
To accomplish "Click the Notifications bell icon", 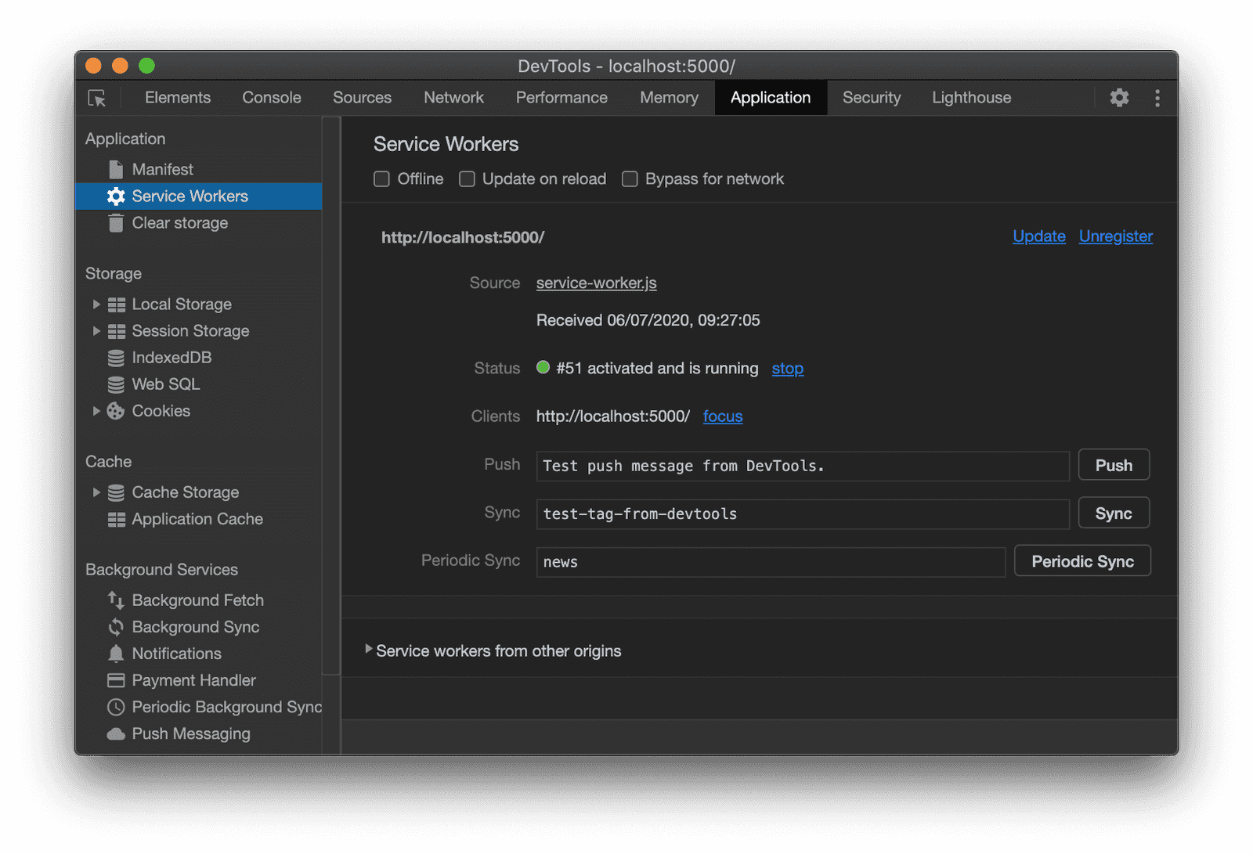I will [x=116, y=654].
